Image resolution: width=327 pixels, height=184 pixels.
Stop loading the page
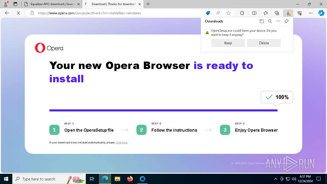click(x=18, y=13)
